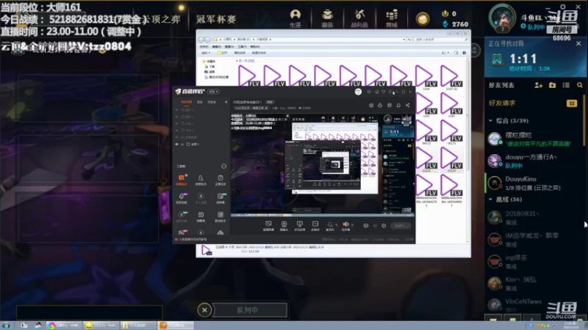Open the second tool in toolbox top row
Image resolution: width=588 pixels, height=330 pixels.
tap(201, 179)
